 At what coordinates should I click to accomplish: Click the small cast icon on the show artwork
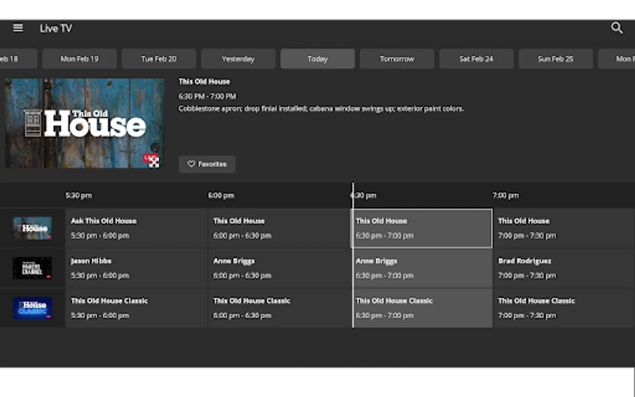click(154, 163)
